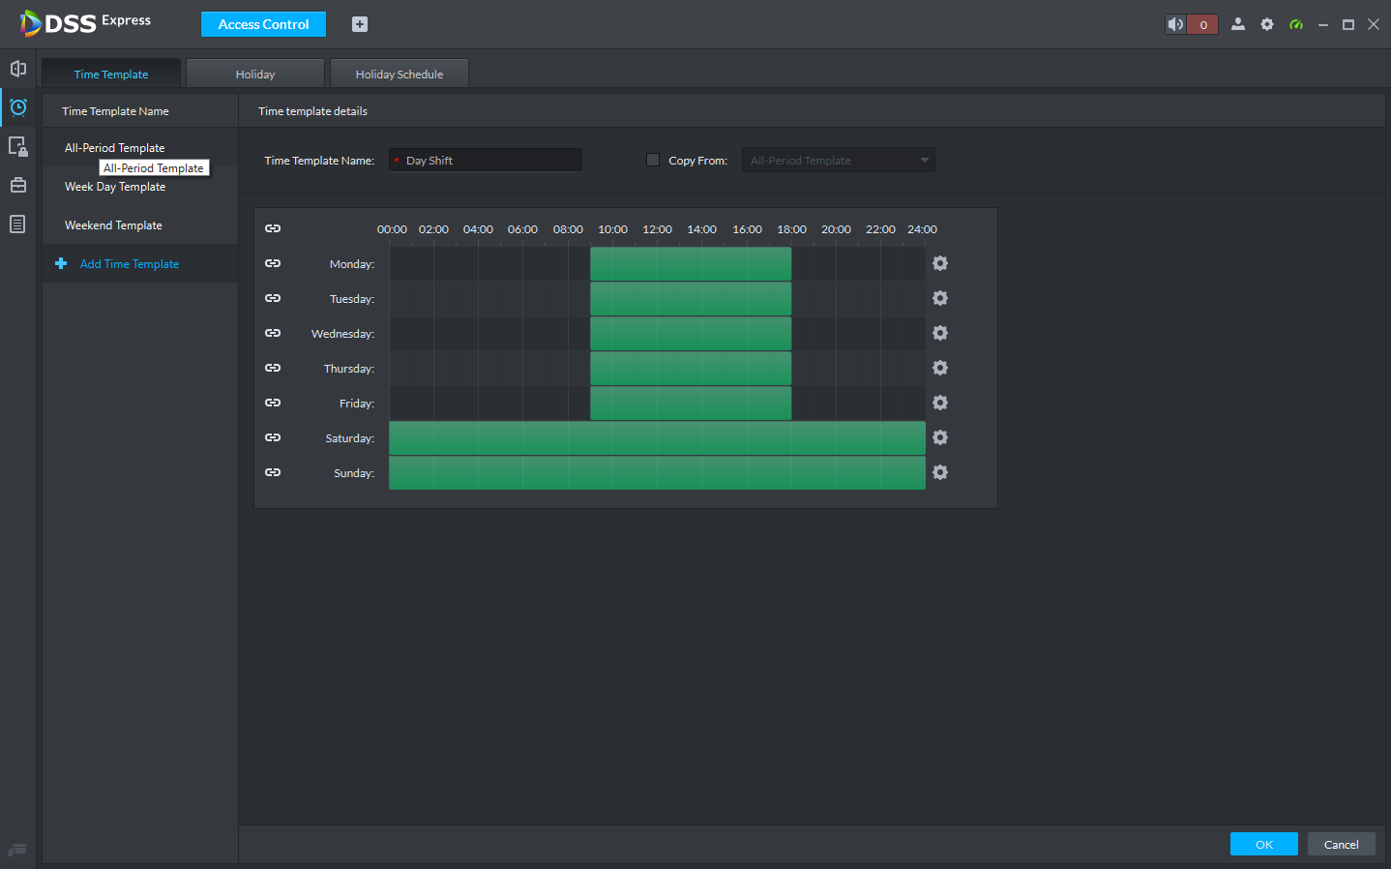The width and height of the screenshot is (1391, 869).
Task: Discard changes with the Cancel button
Action: 1342,844
